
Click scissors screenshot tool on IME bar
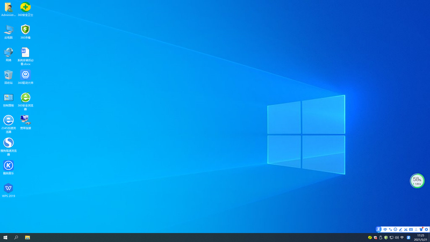click(406, 230)
